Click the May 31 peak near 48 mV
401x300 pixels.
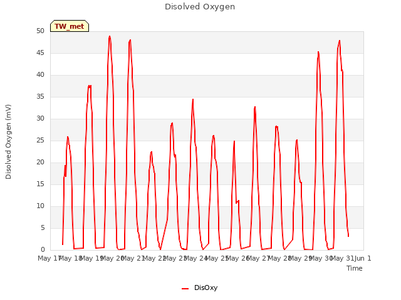tap(340, 41)
